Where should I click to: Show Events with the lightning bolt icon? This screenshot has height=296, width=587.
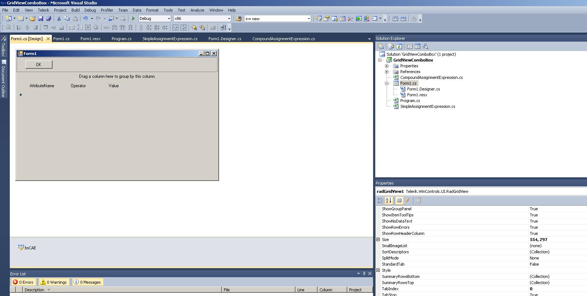pyautogui.click(x=408, y=200)
